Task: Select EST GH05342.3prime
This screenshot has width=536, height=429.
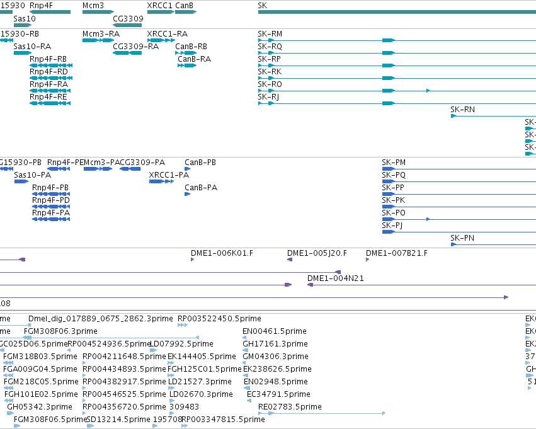Action: coord(10,413)
